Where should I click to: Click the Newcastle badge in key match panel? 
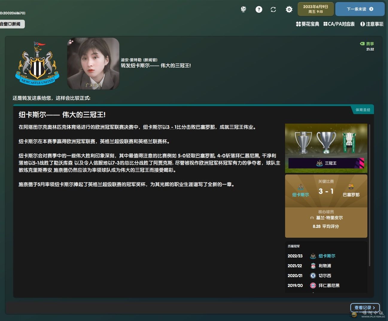coord(301,187)
